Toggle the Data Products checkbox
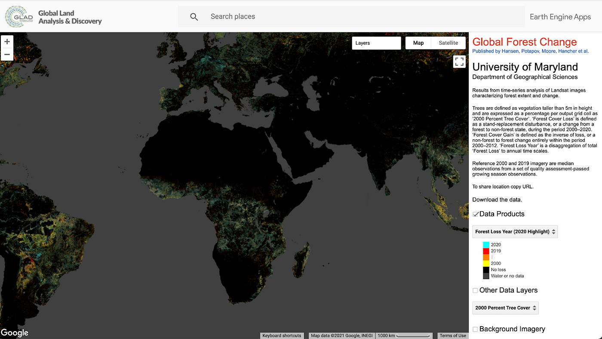This screenshot has width=602, height=339. [x=476, y=214]
